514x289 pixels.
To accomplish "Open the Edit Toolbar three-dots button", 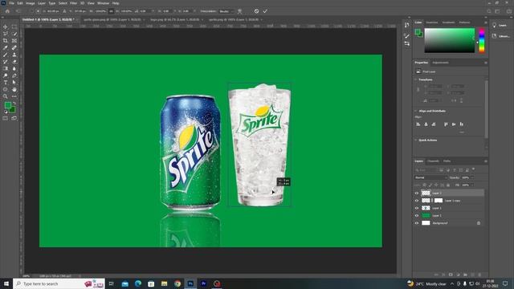I will pos(14,96).
